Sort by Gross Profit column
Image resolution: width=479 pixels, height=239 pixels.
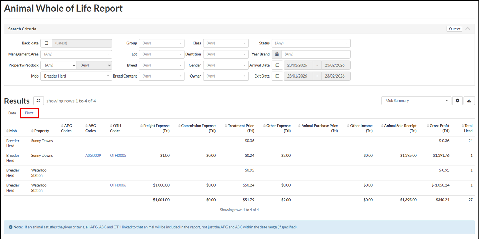point(439,128)
